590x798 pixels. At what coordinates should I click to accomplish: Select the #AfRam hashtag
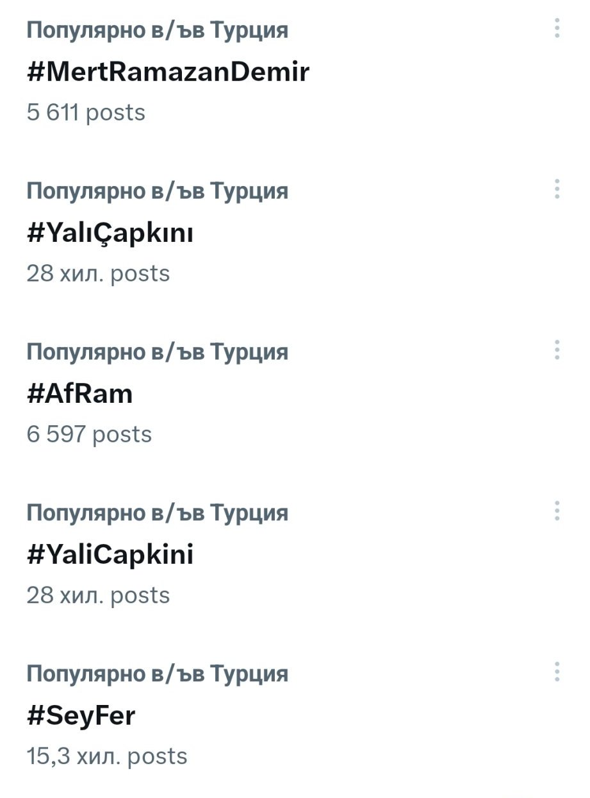click(79, 394)
